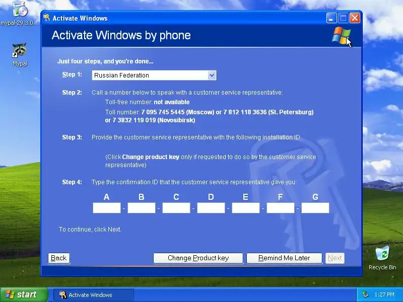The height and width of the screenshot is (302, 403).
Task: Focus confirmation ID field F
Action: tap(281, 208)
